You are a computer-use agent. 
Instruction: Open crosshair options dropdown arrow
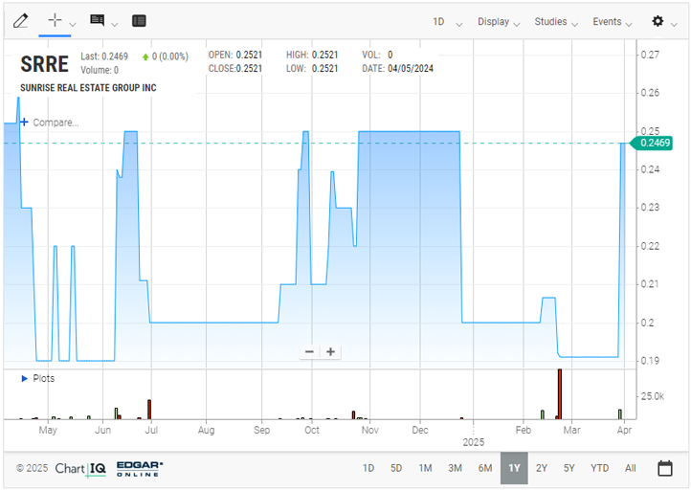pos(73,24)
